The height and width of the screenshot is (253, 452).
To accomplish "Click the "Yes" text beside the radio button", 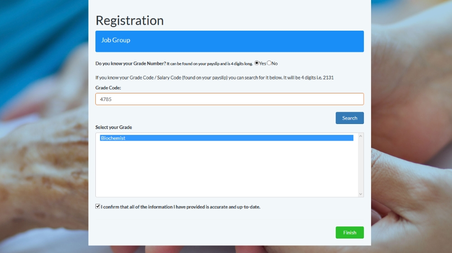I will [x=263, y=64].
